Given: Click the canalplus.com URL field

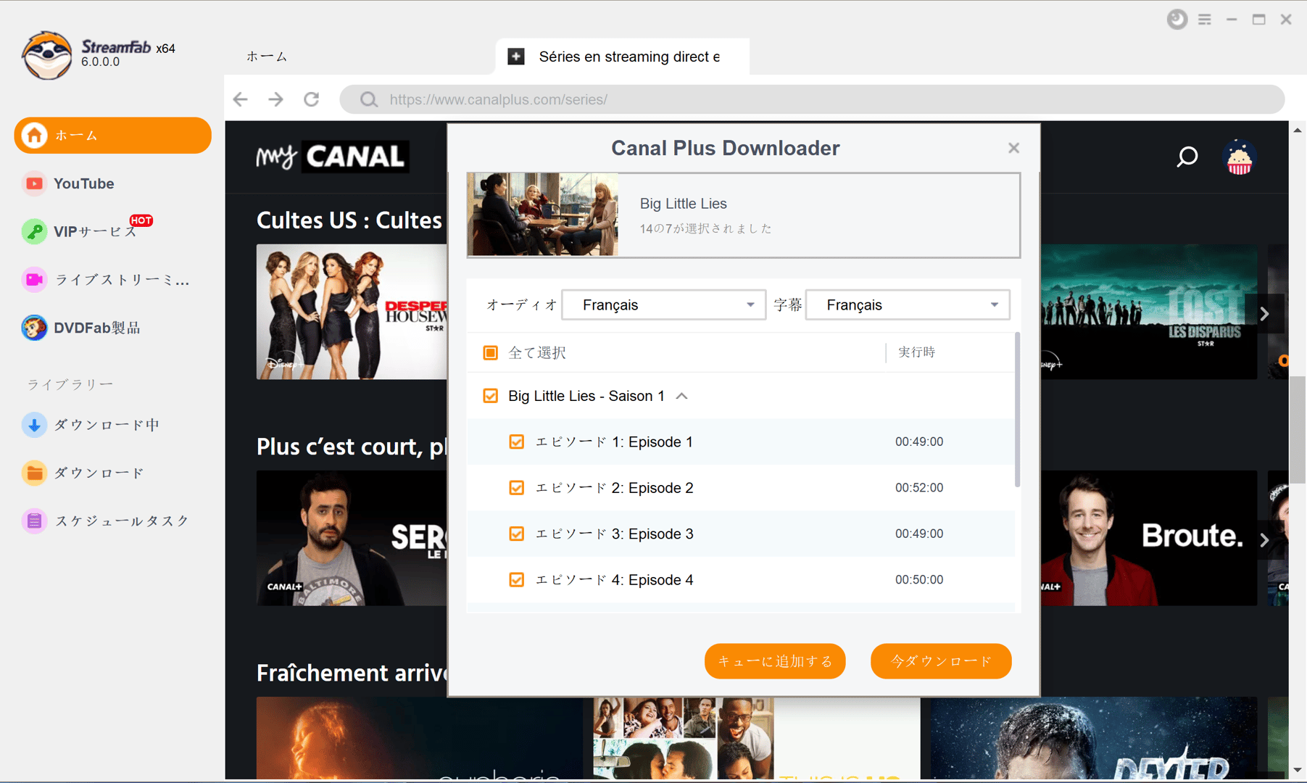Looking at the screenshot, I should point(812,99).
